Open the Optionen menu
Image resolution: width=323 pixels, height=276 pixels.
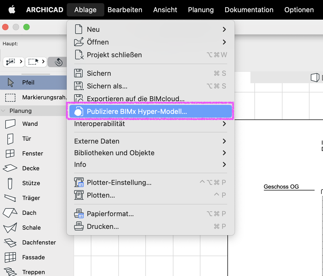299,10
